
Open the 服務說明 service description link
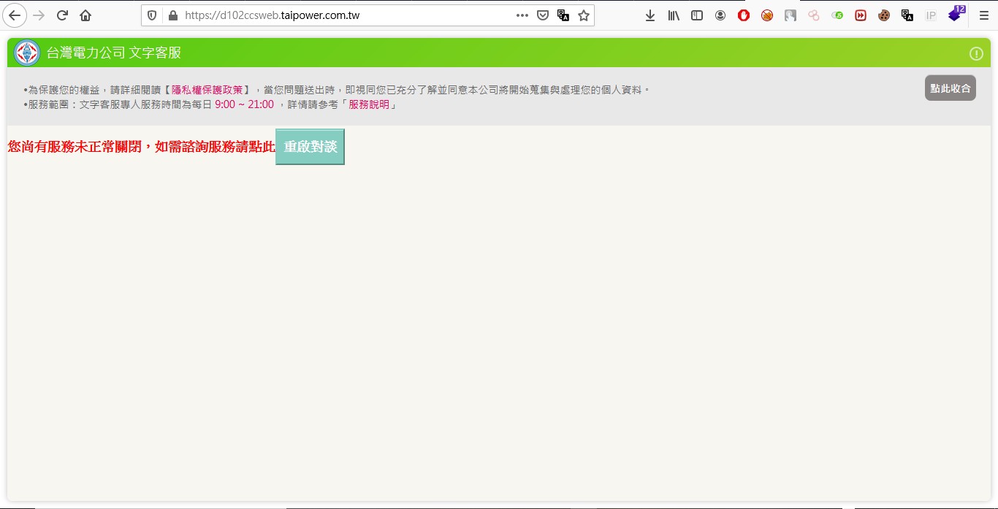coord(369,104)
